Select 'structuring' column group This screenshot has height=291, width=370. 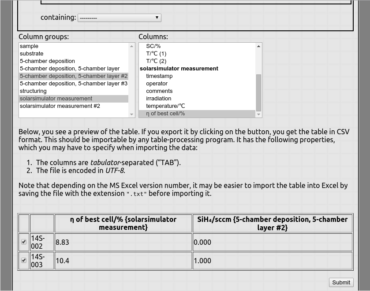[x=74, y=91]
